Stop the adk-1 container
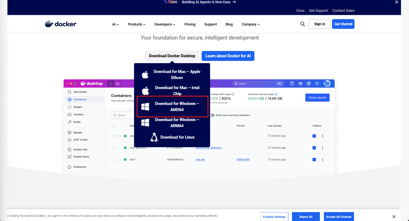This screenshot has width=409, height=221. (x=314, y=160)
